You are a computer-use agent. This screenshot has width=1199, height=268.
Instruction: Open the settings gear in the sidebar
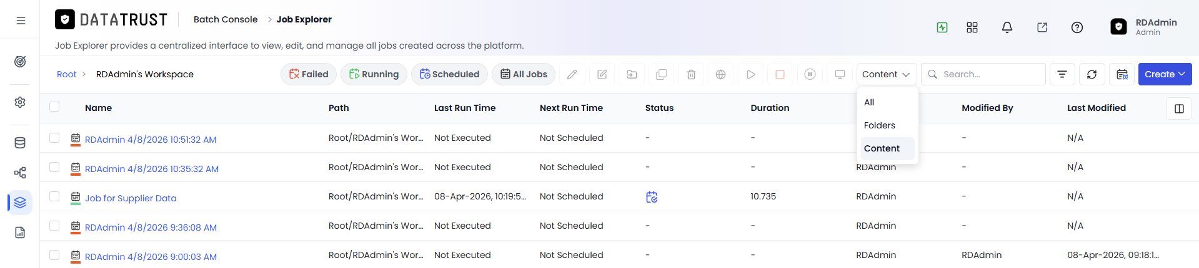click(x=20, y=102)
